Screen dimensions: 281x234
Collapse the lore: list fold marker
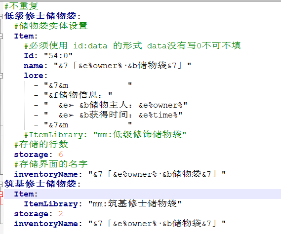tap(1, 76)
